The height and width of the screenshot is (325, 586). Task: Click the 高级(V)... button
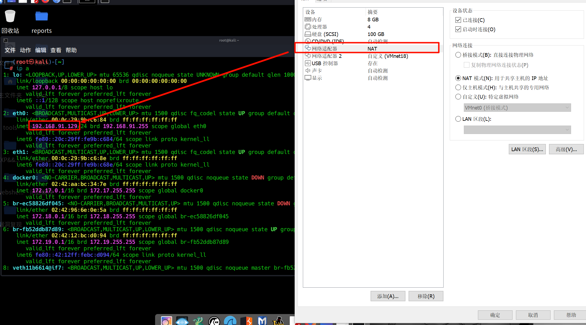tap(566, 149)
